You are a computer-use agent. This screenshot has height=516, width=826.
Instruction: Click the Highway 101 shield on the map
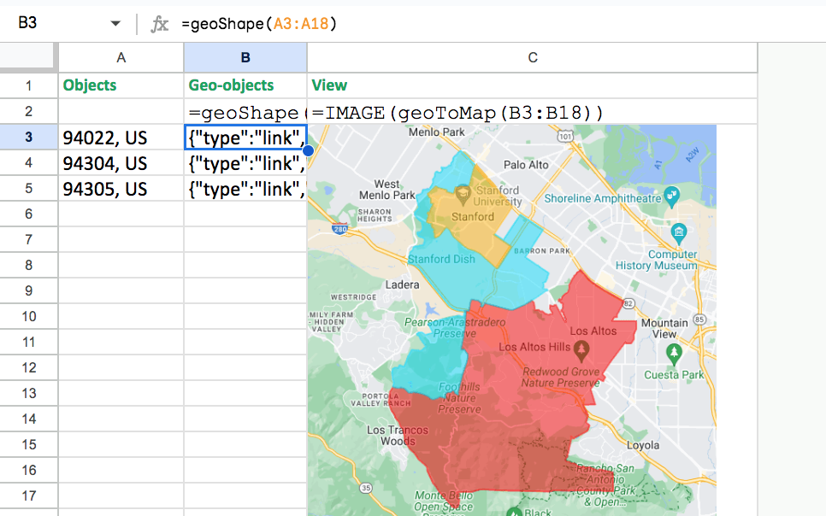(566, 137)
